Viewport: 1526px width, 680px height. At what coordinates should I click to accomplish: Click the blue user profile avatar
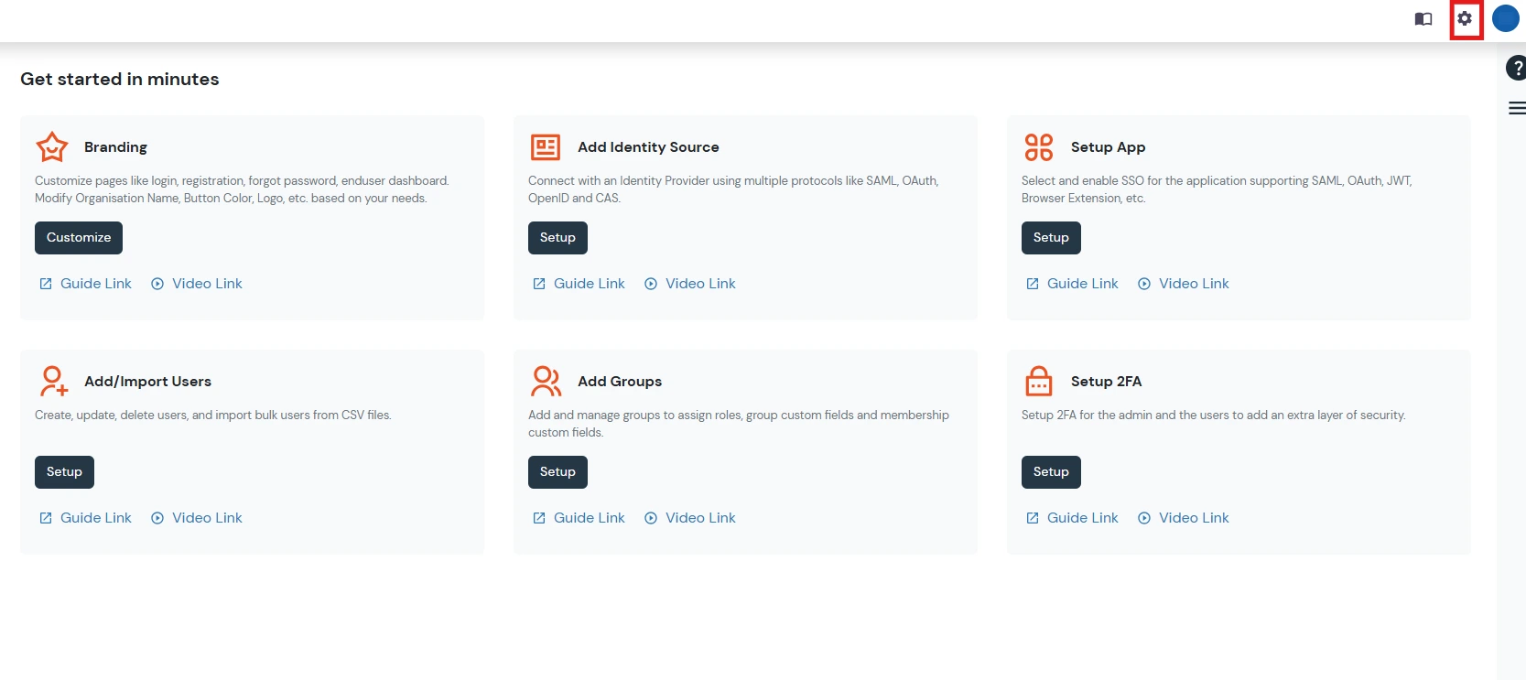(x=1505, y=18)
